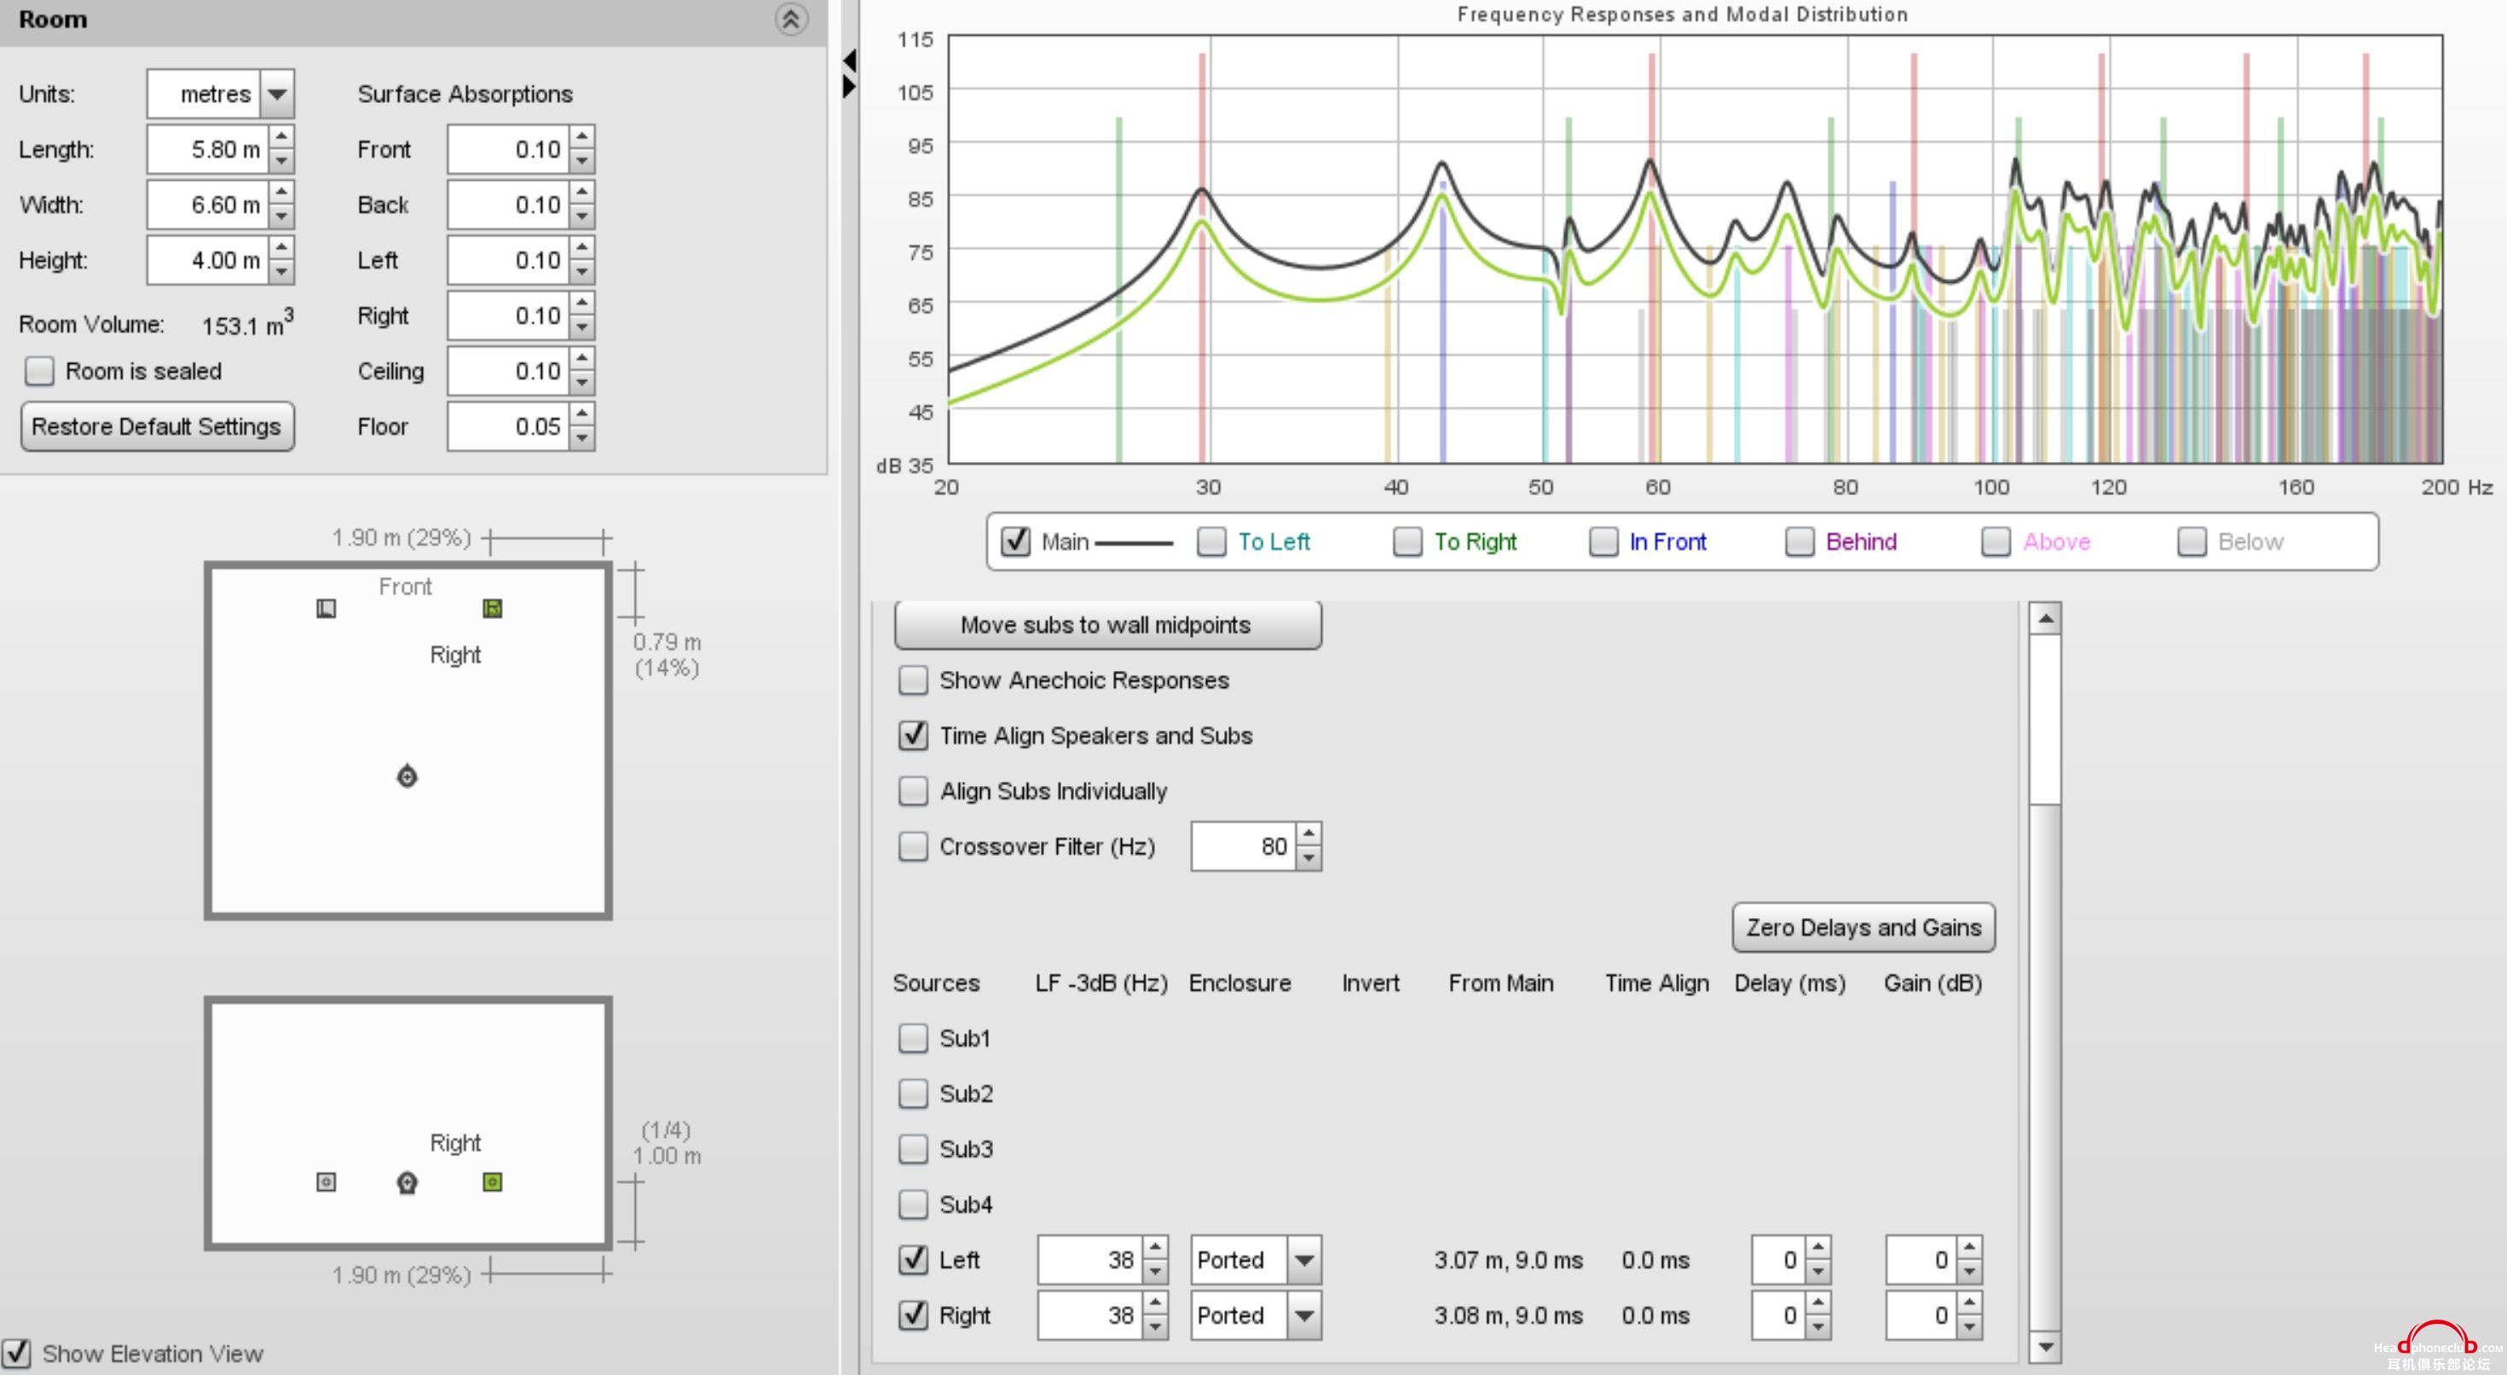
Task: Enable In Front response trace
Action: [1604, 541]
